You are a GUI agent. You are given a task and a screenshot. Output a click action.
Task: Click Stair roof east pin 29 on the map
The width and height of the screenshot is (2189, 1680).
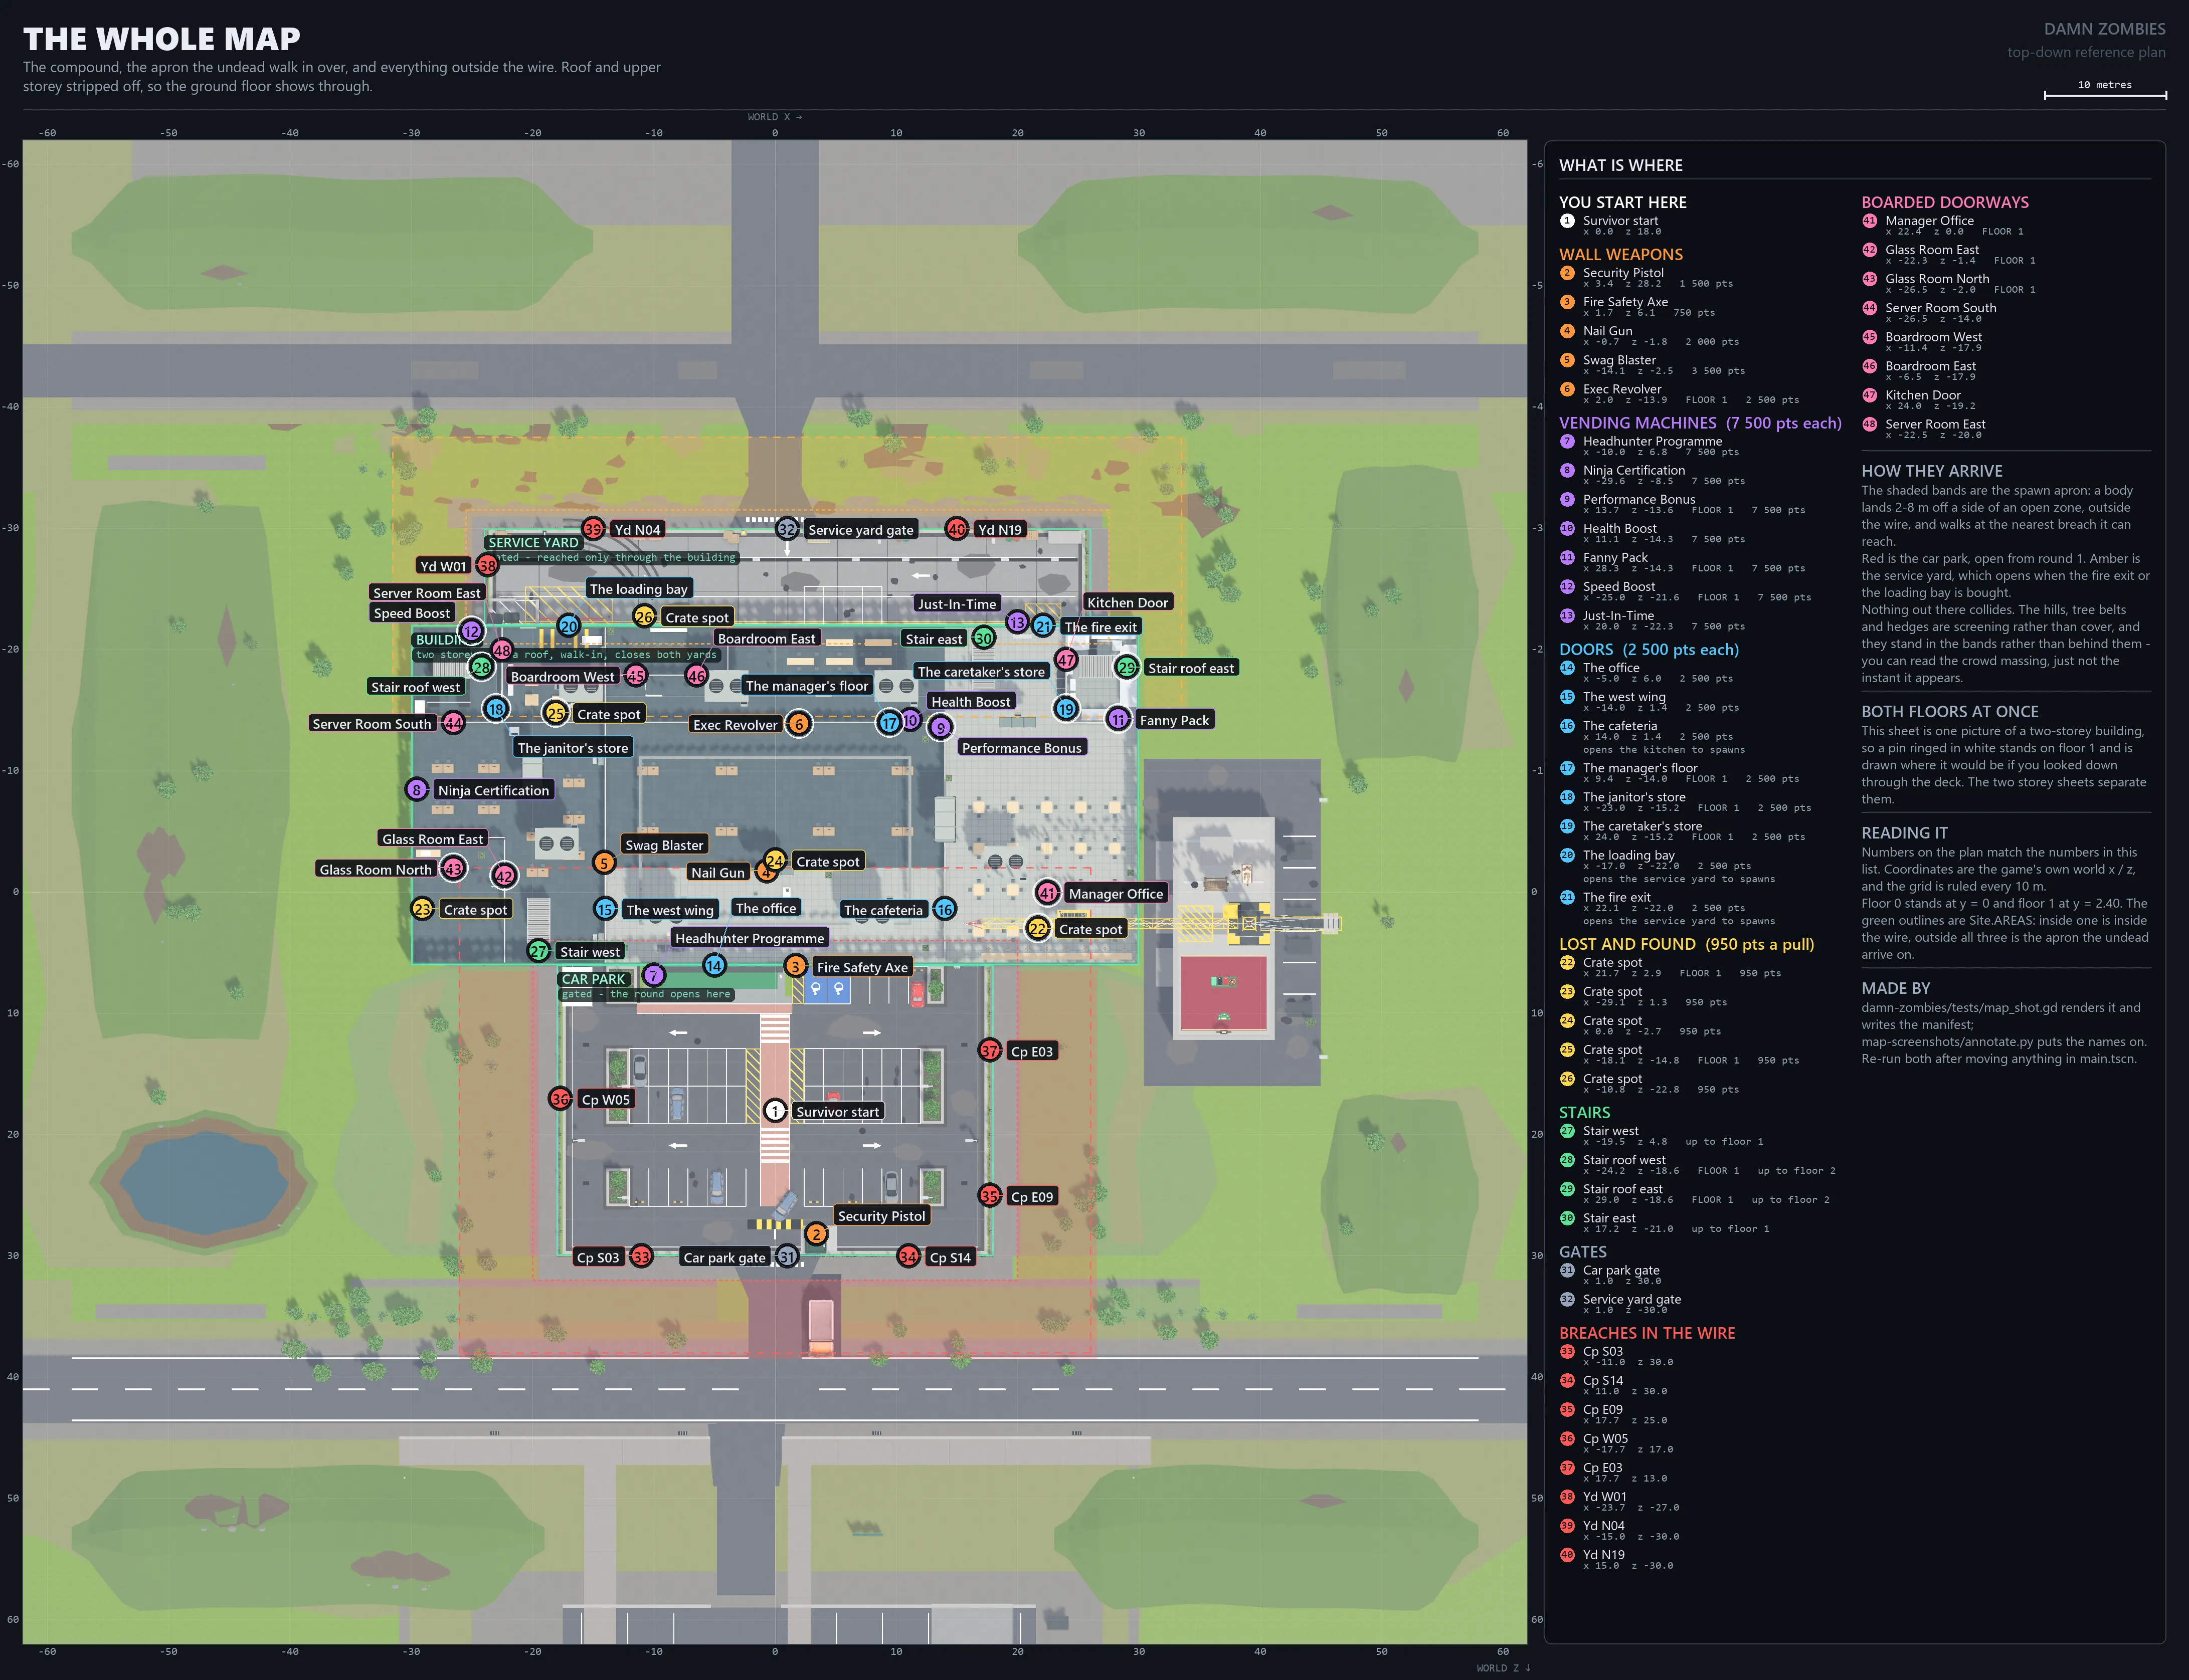[1128, 667]
